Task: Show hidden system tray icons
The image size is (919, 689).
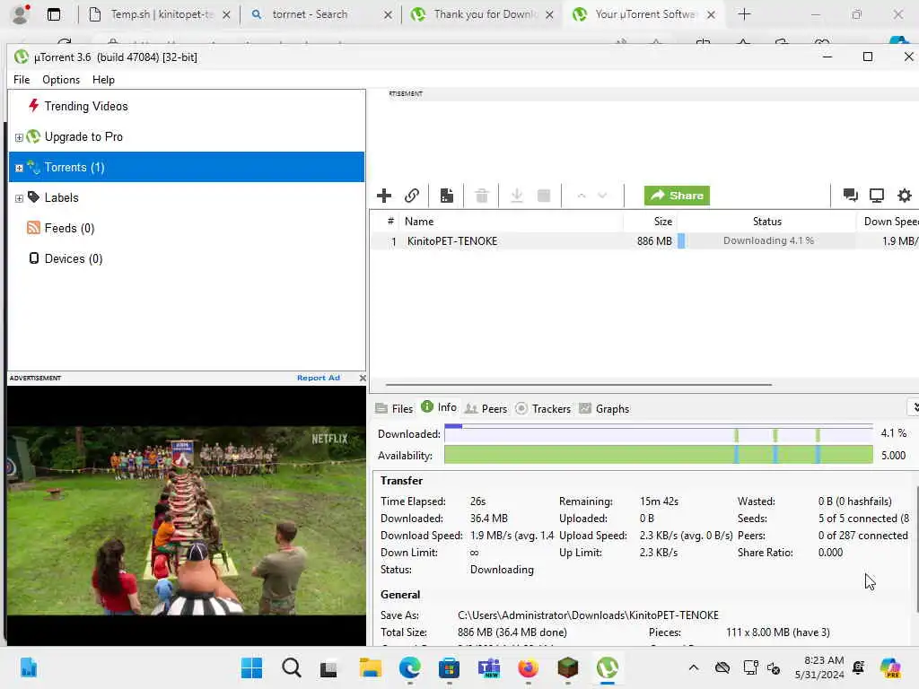Action: pyautogui.click(x=694, y=667)
